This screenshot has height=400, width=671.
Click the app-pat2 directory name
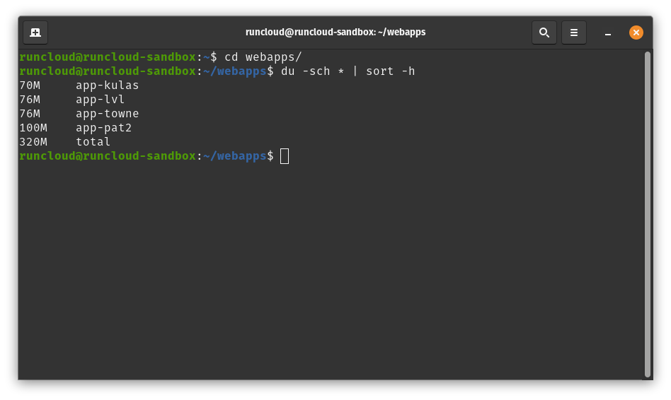[x=104, y=128]
